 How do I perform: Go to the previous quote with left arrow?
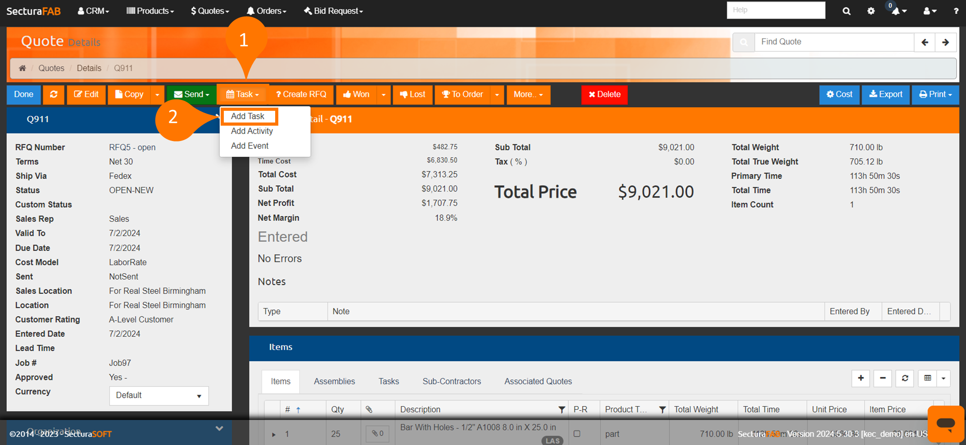pyautogui.click(x=925, y=42)
